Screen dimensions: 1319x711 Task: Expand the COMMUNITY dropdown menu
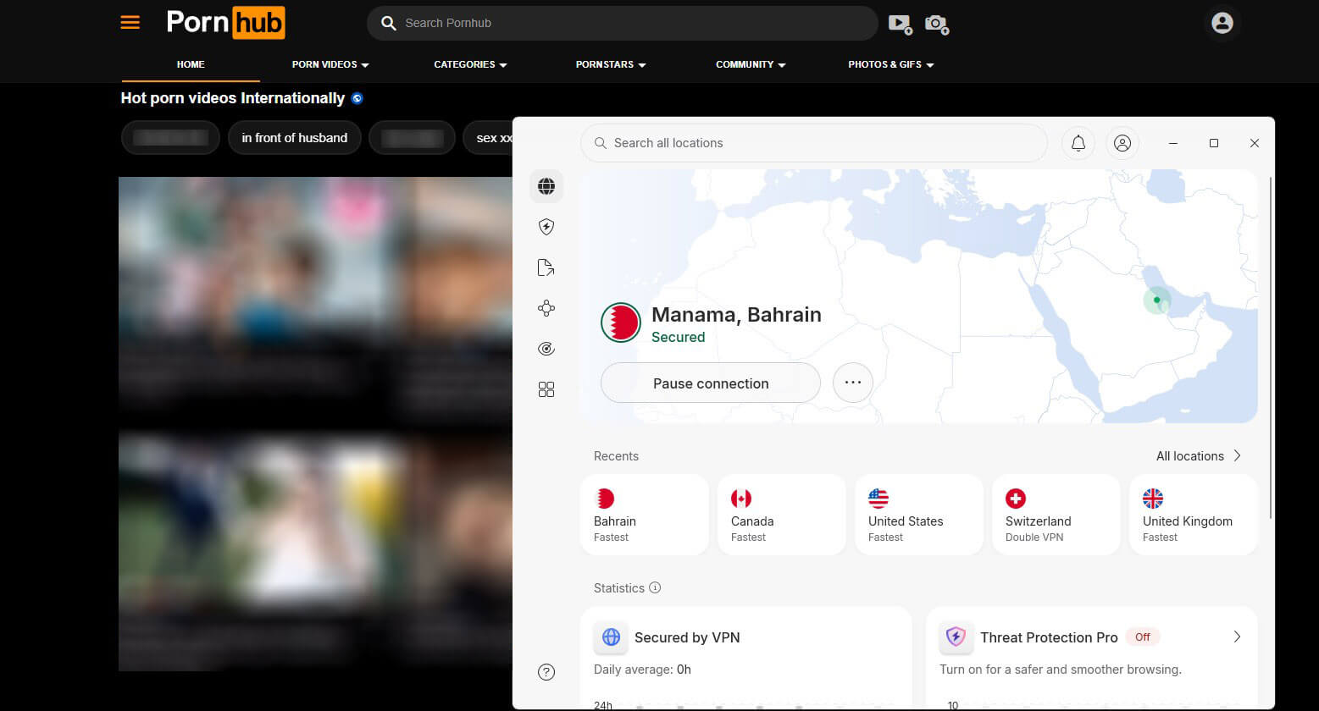click(751, 64)
